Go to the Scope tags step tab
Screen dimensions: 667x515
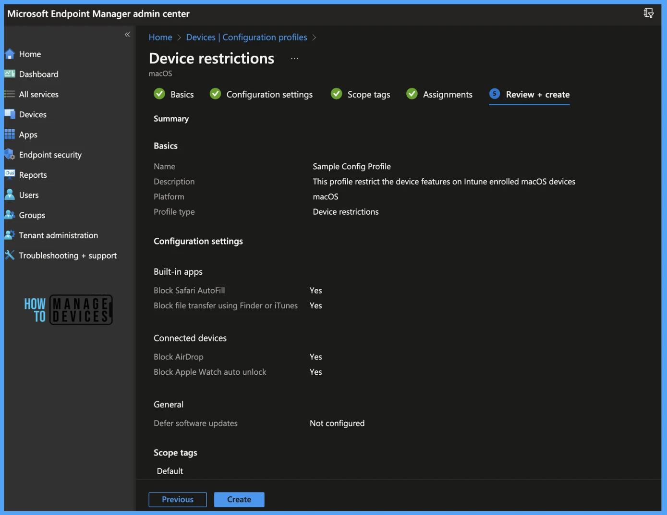[360, 94]
